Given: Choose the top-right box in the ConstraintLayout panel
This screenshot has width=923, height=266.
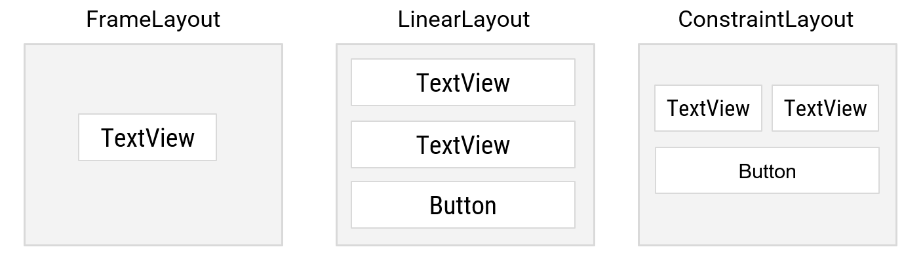Looking at the screenshot, I should tap(825, 108).
